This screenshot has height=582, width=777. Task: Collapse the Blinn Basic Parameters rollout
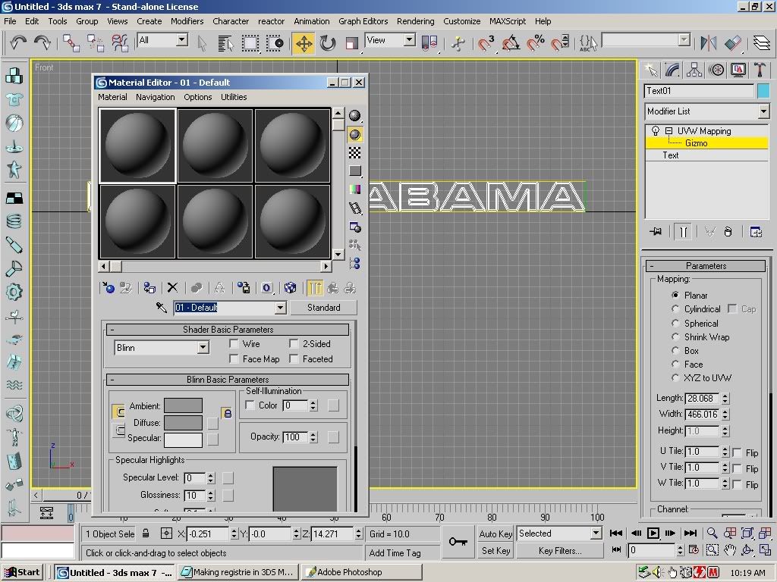click(228, 380)
